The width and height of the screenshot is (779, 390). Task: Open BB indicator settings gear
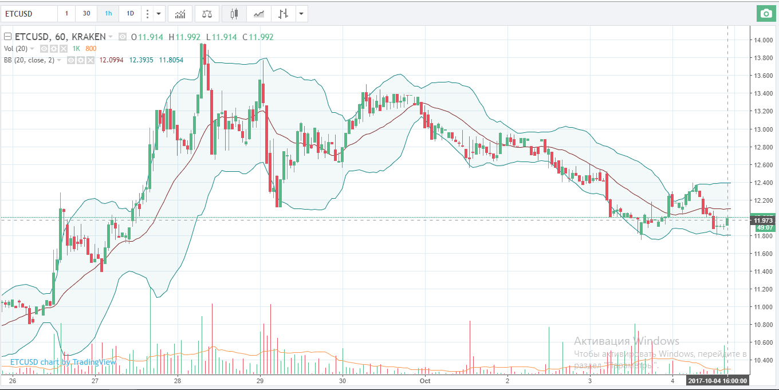(81, 60)
